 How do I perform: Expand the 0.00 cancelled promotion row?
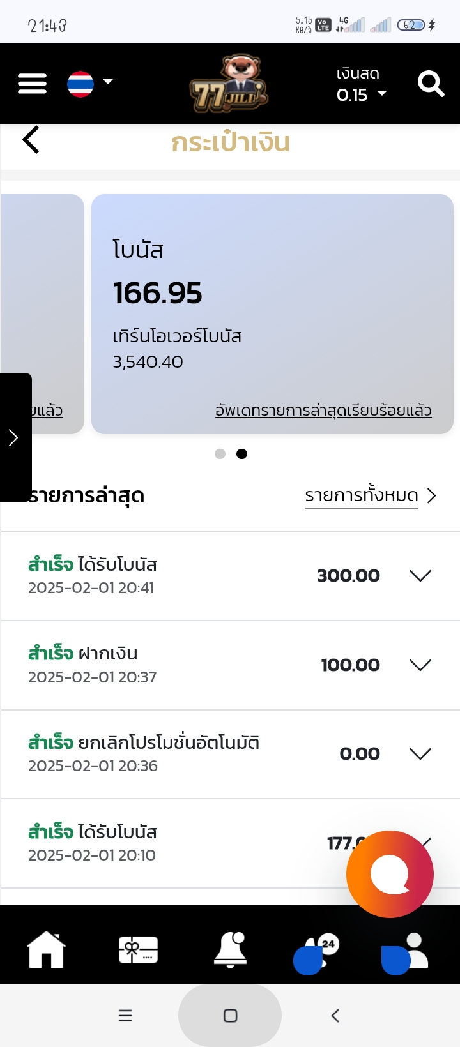(x=420, y=754)
